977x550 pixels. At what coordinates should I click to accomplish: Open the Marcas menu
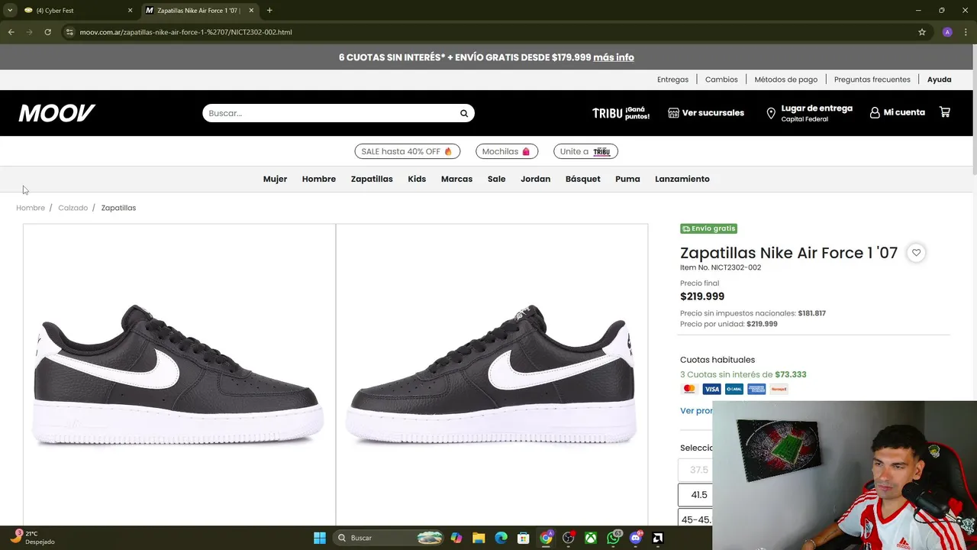[456, 179]
